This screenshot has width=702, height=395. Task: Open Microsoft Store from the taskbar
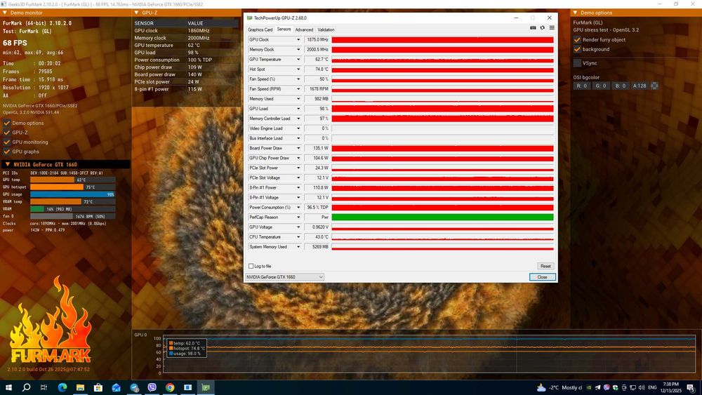click(98, 387)
